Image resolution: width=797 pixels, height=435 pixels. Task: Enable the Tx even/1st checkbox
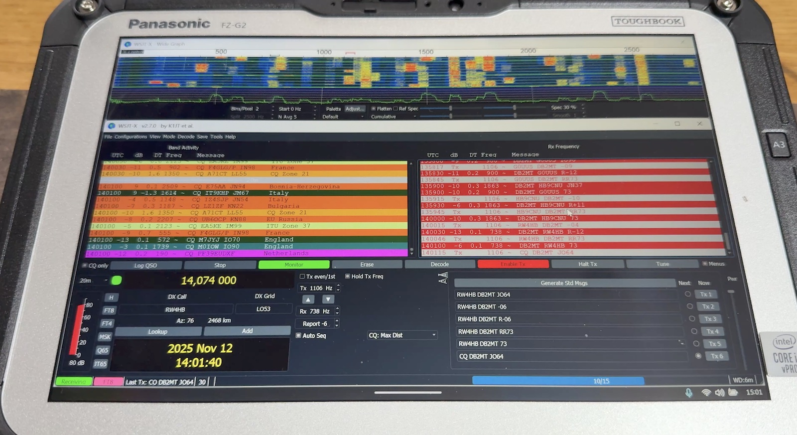(x=302, y=277)
